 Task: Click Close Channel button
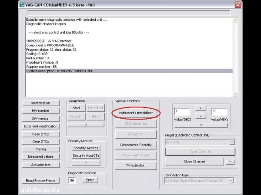(194, 162)
